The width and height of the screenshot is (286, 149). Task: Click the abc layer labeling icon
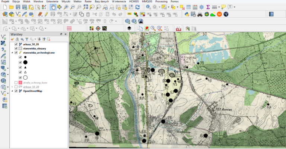(x=129, y=14)
